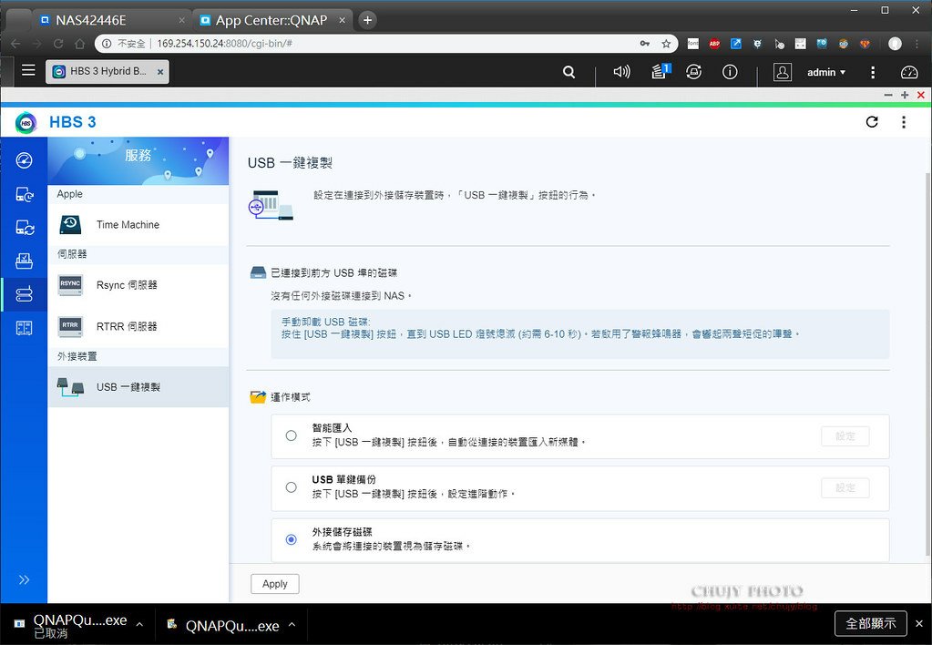The height and width of the screenshot is (645, 932).
Task: Click the QTS search icon
Action: click(x=568, y=72)
